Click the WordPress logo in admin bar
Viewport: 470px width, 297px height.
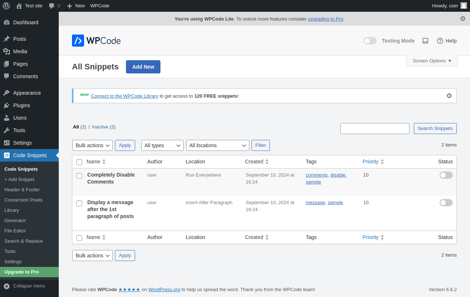point(6,6)
